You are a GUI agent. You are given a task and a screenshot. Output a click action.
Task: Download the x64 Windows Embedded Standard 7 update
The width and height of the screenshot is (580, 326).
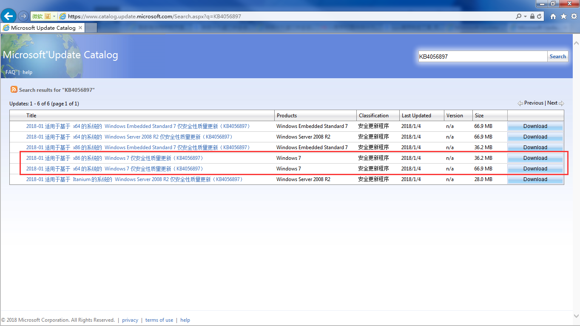[x=535, y=126]
